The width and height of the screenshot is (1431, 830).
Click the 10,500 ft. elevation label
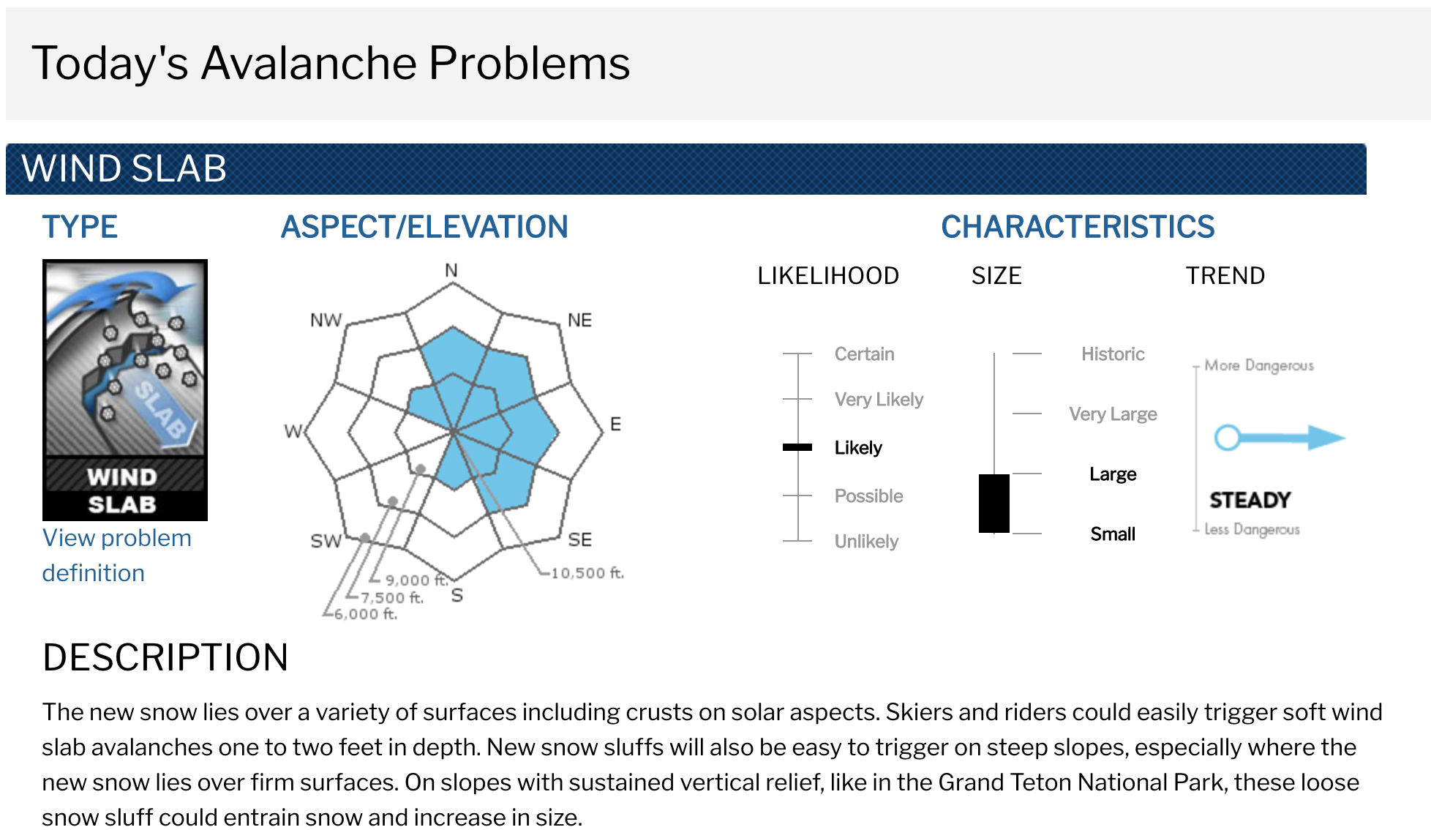pyautogui.click(x=587, y=572)
